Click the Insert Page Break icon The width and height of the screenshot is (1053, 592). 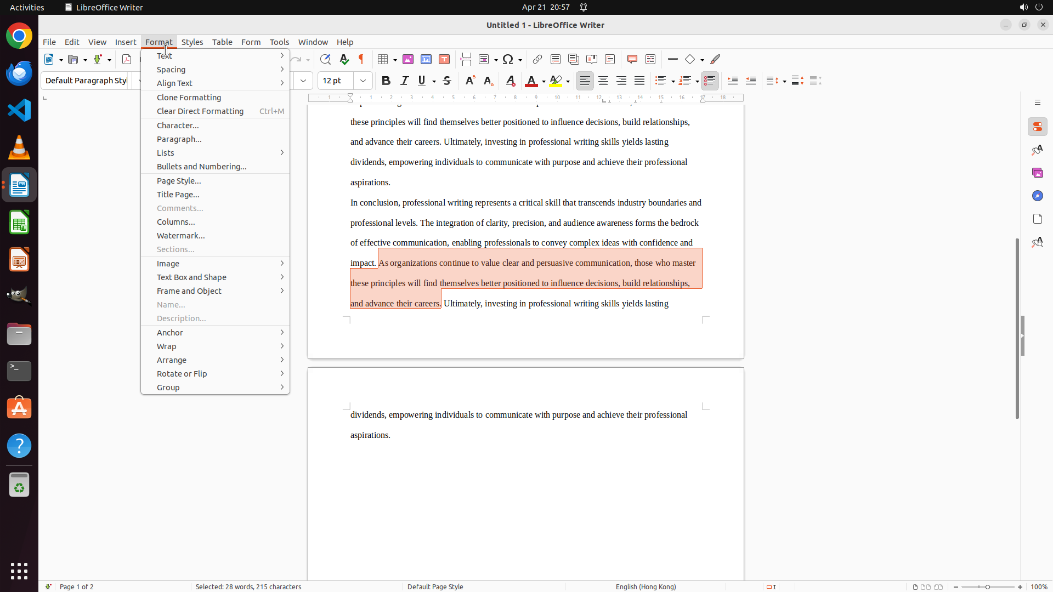tap(466, 59)
